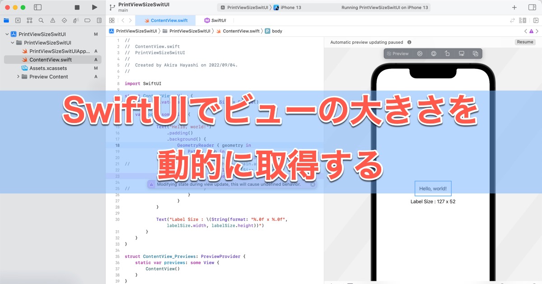Open PrintViewSizeSwitUI project in the jump bar

point(133,31)
